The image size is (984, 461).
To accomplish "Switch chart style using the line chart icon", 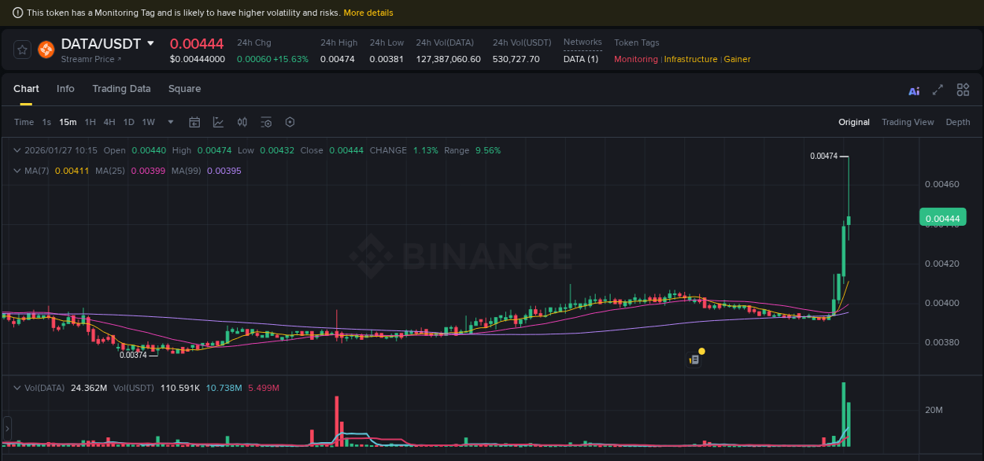I will pos(218,122).
